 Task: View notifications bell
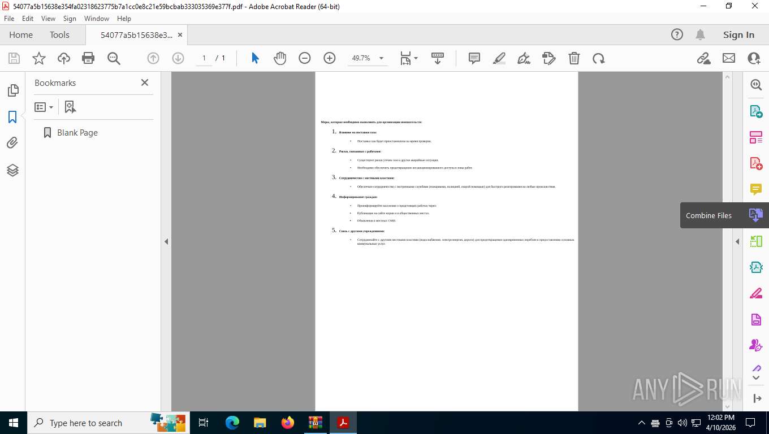click(x=700, y=34)
